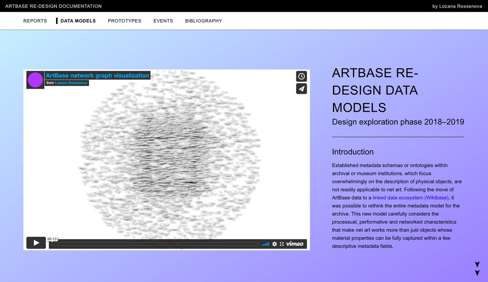Click the Vimeo logo in player
Viewport: 488px width, 282px height.
pyautogui.click(x=295, y=244)
